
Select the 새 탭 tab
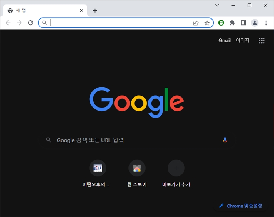point(45,10)
